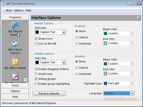Image resolution: width=143 pixels, height=107 pixels.
Task: Select SideBar gradient Vertical radio
Action: click(77, 68)
